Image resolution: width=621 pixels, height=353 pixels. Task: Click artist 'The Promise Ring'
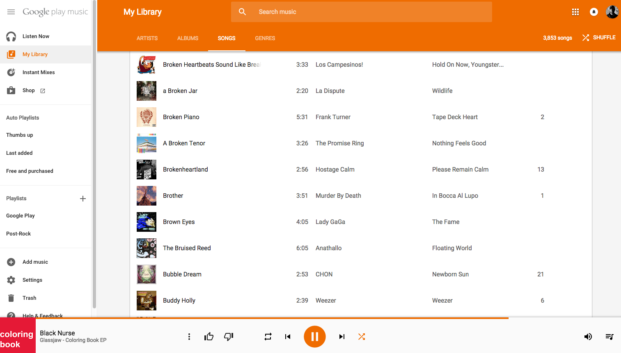[x=340, y=143]
